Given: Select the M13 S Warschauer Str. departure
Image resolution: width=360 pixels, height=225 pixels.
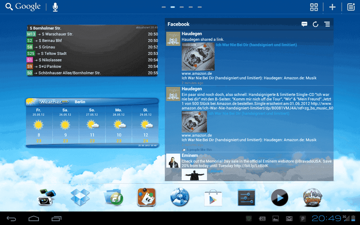Looking at the screenshot, I should click(x=92, y=34).
